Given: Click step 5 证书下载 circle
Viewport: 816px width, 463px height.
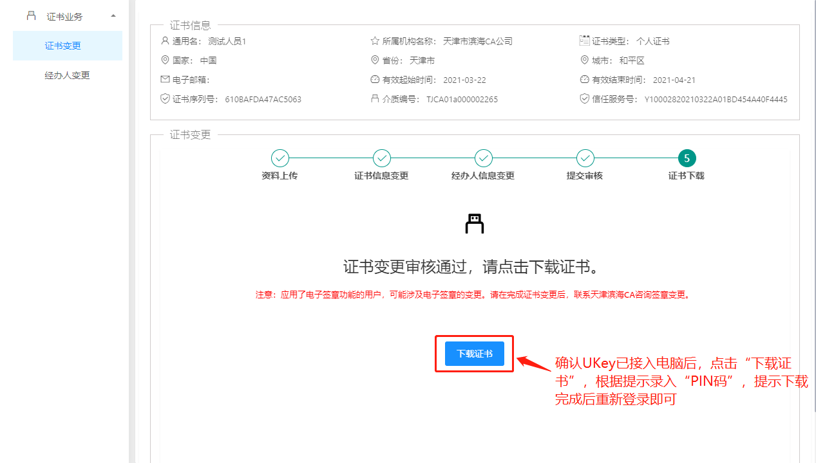Looking at the screenshot, I should pyautogui.click(x=687, y=158).
